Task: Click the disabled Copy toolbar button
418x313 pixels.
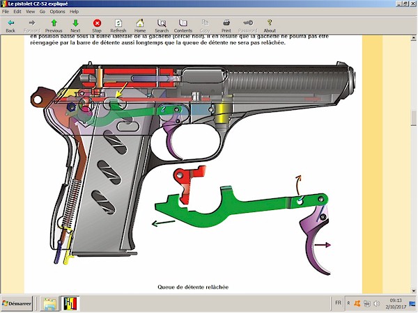Action: click(205, 26)
